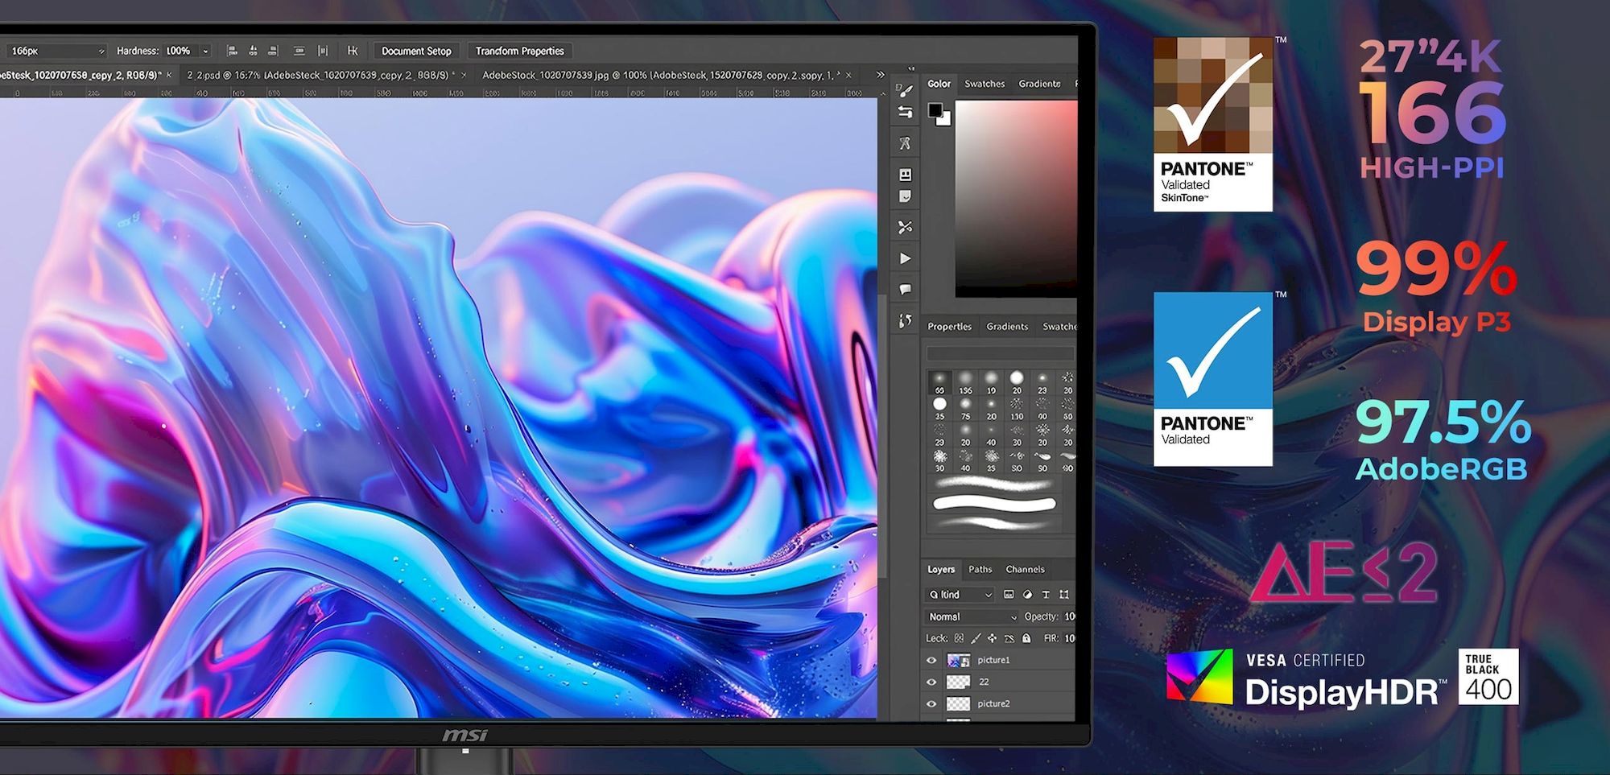Open the speech bubble comments icon

905,289
